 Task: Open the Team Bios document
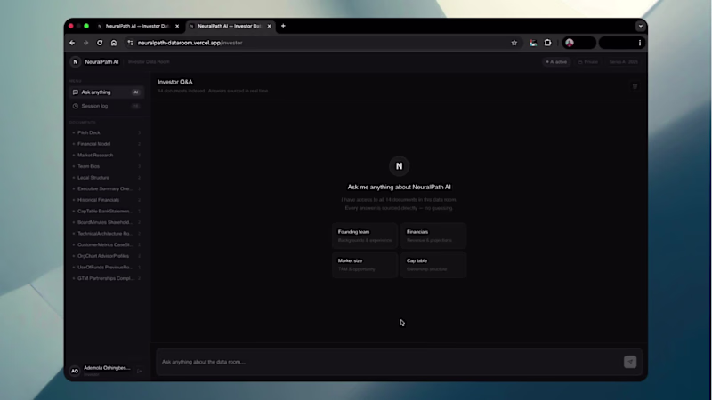tap(106, 166)
